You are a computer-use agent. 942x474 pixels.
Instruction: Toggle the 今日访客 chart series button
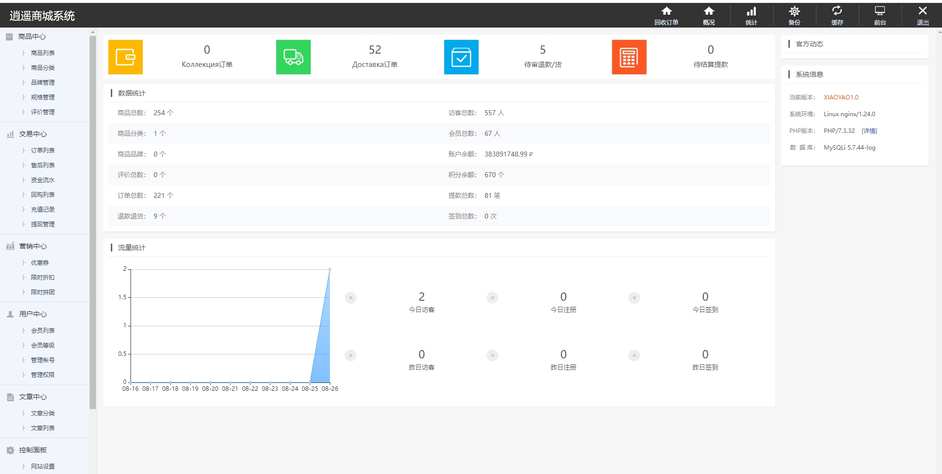coord(351,298)
